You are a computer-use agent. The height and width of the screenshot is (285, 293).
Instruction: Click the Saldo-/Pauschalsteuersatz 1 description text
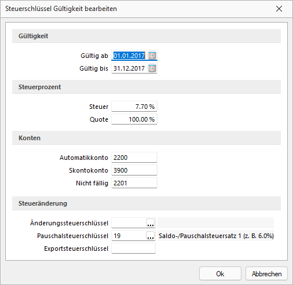click(216, 236)
